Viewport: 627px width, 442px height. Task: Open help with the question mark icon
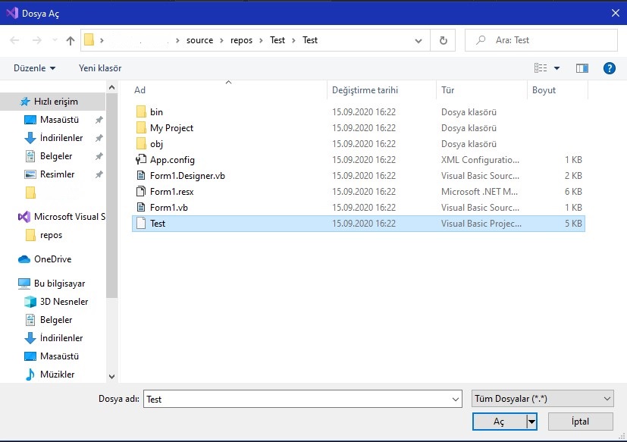609,68
